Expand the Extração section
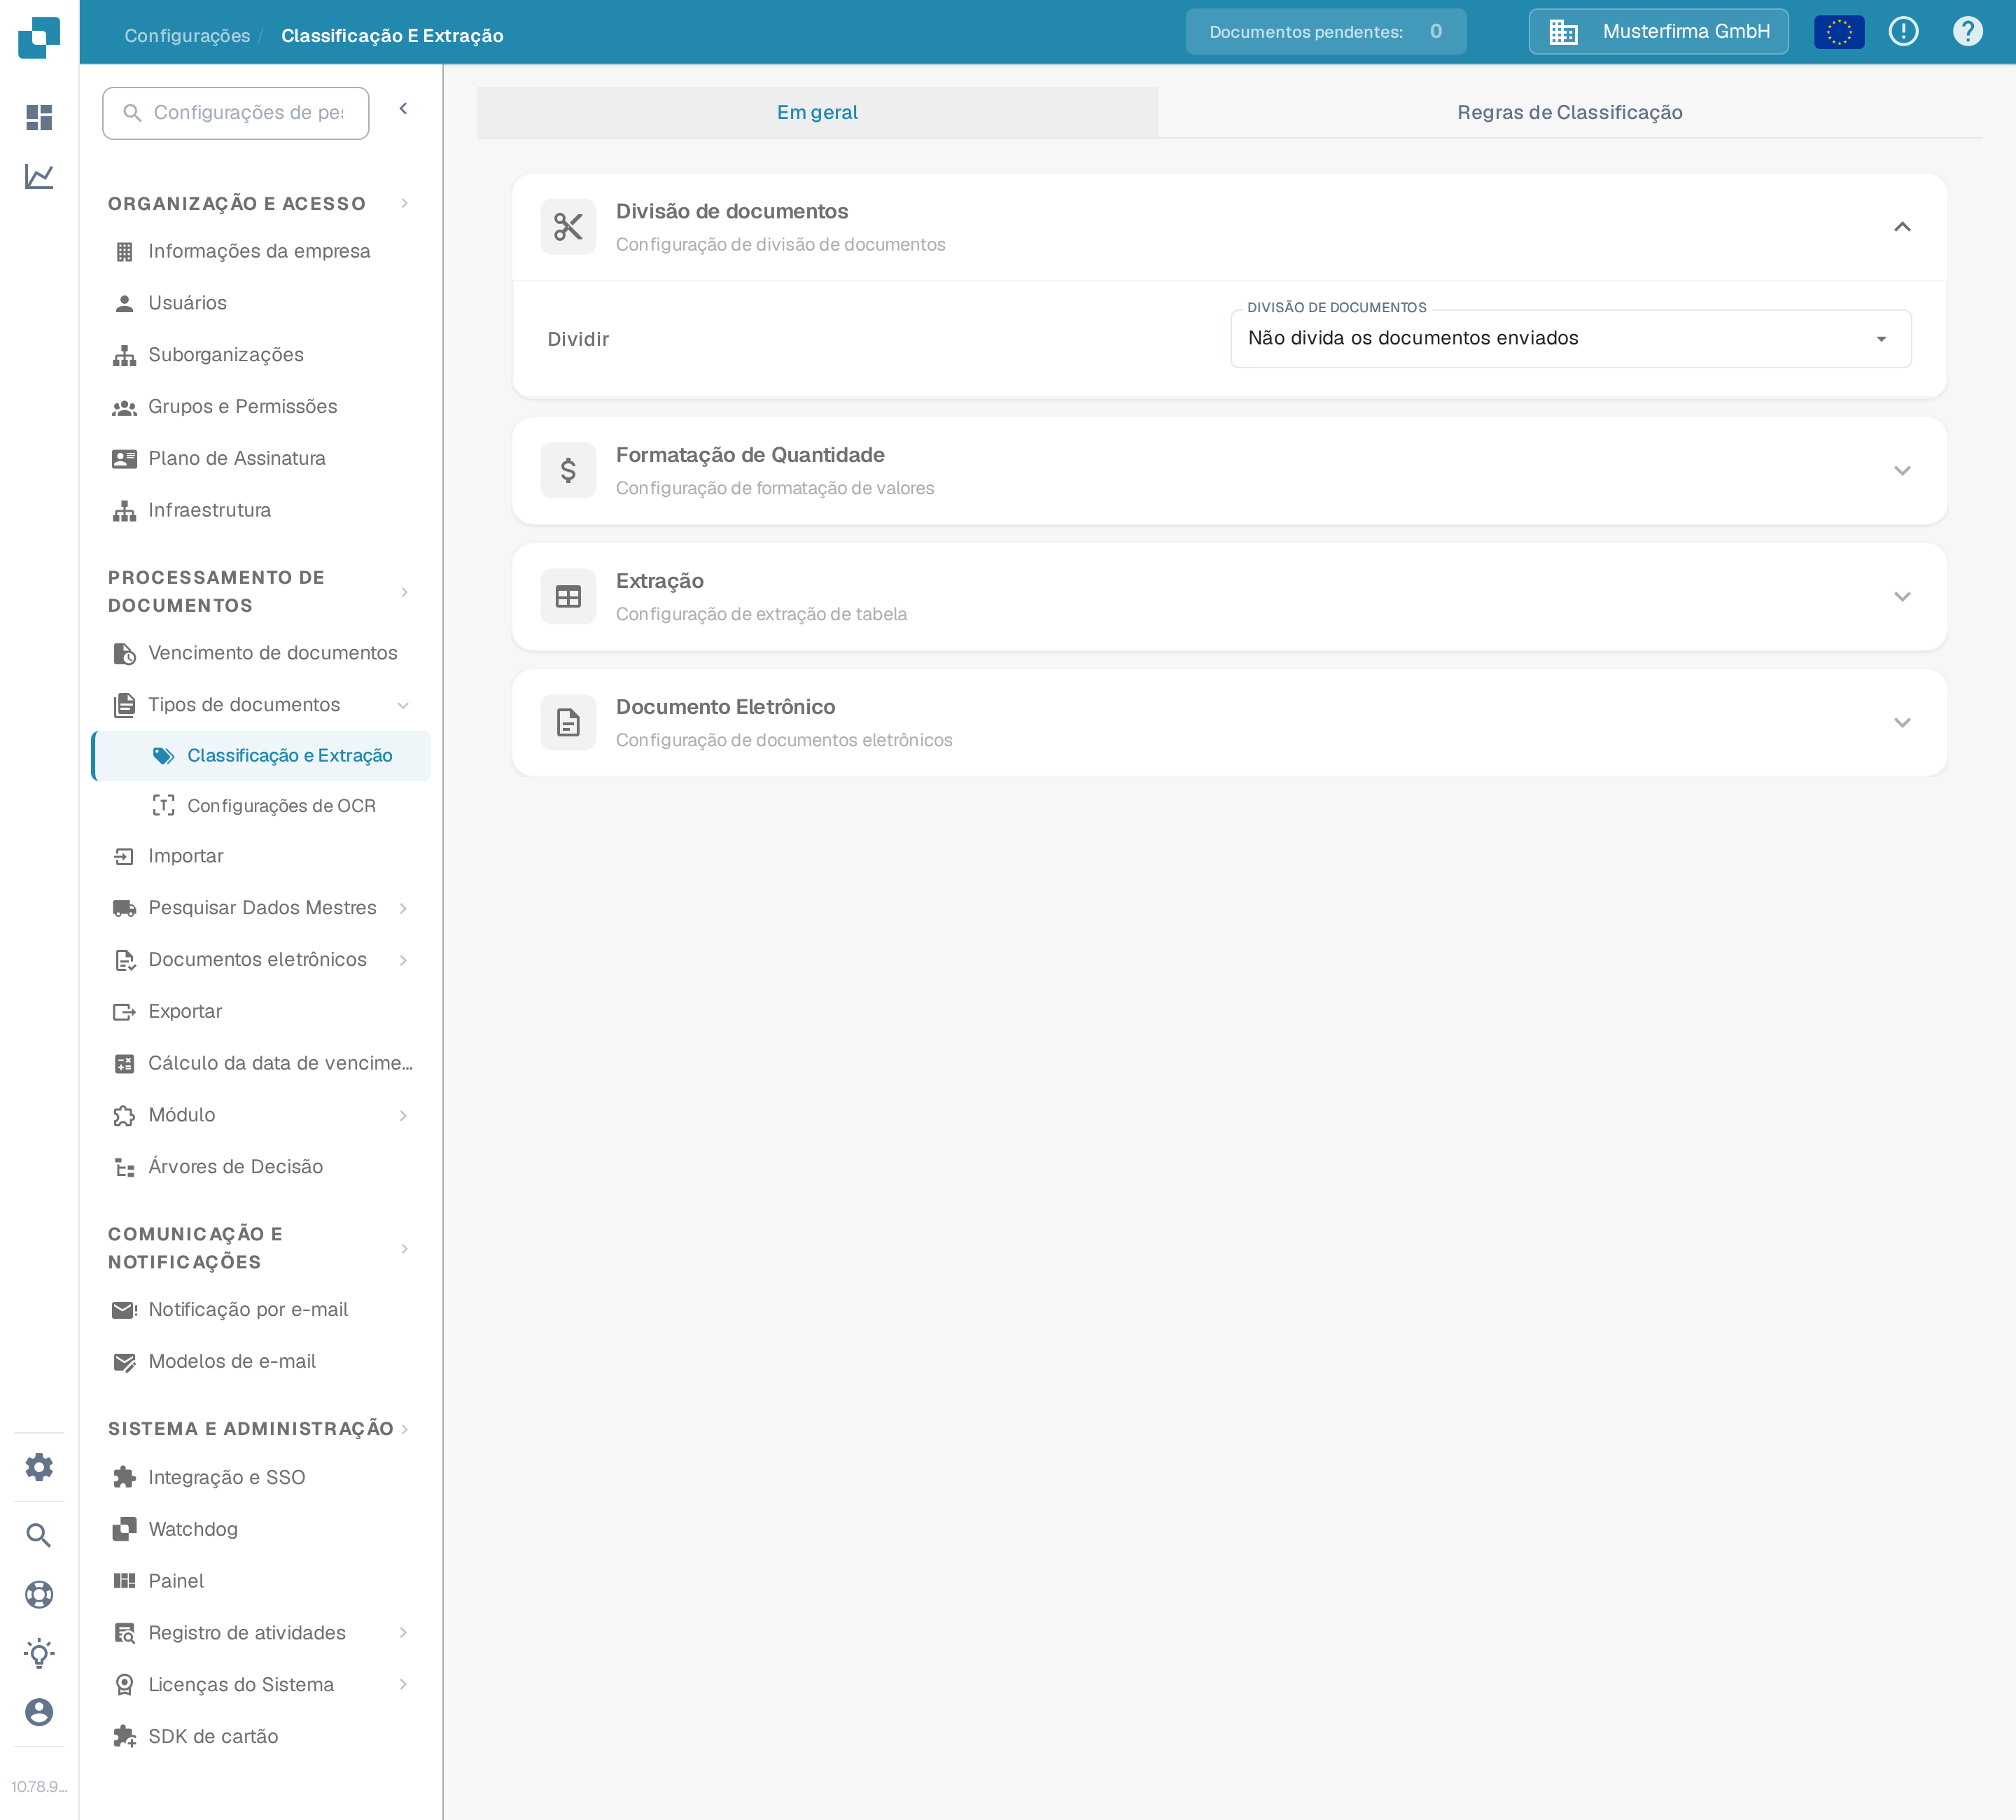 pyautogui.click(x=1901, y=597)
